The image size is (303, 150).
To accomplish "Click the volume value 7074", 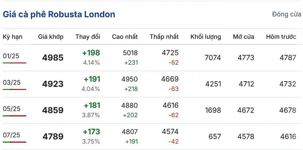I will click(x=213, y=58).
